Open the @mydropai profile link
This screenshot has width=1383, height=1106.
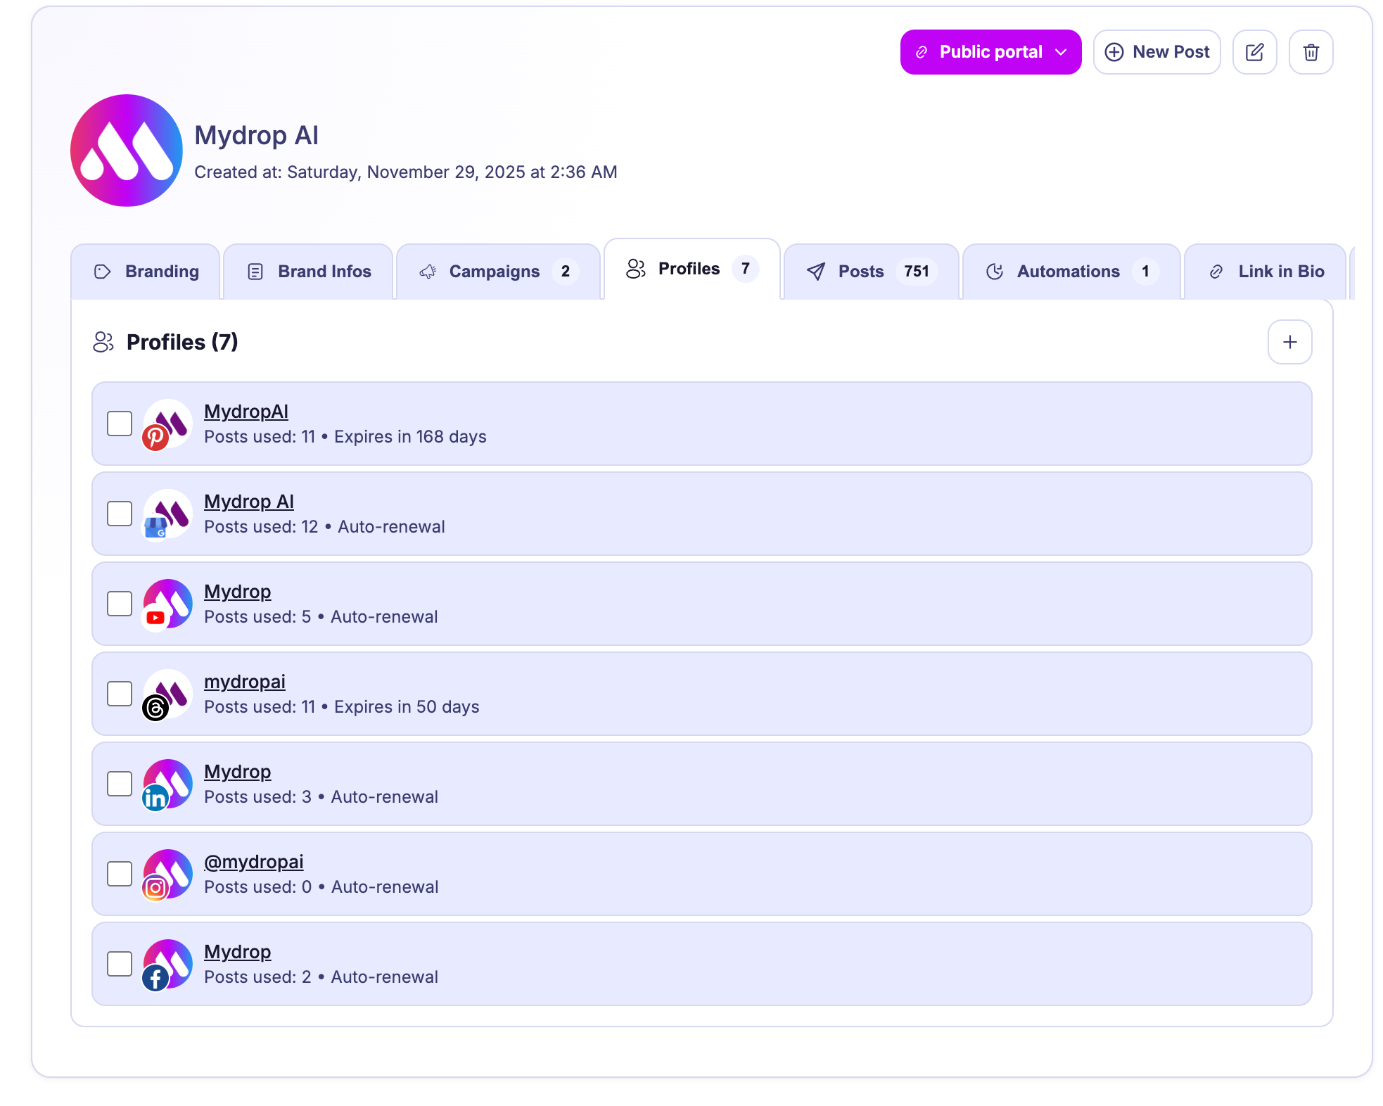click(x=254, y=862)
